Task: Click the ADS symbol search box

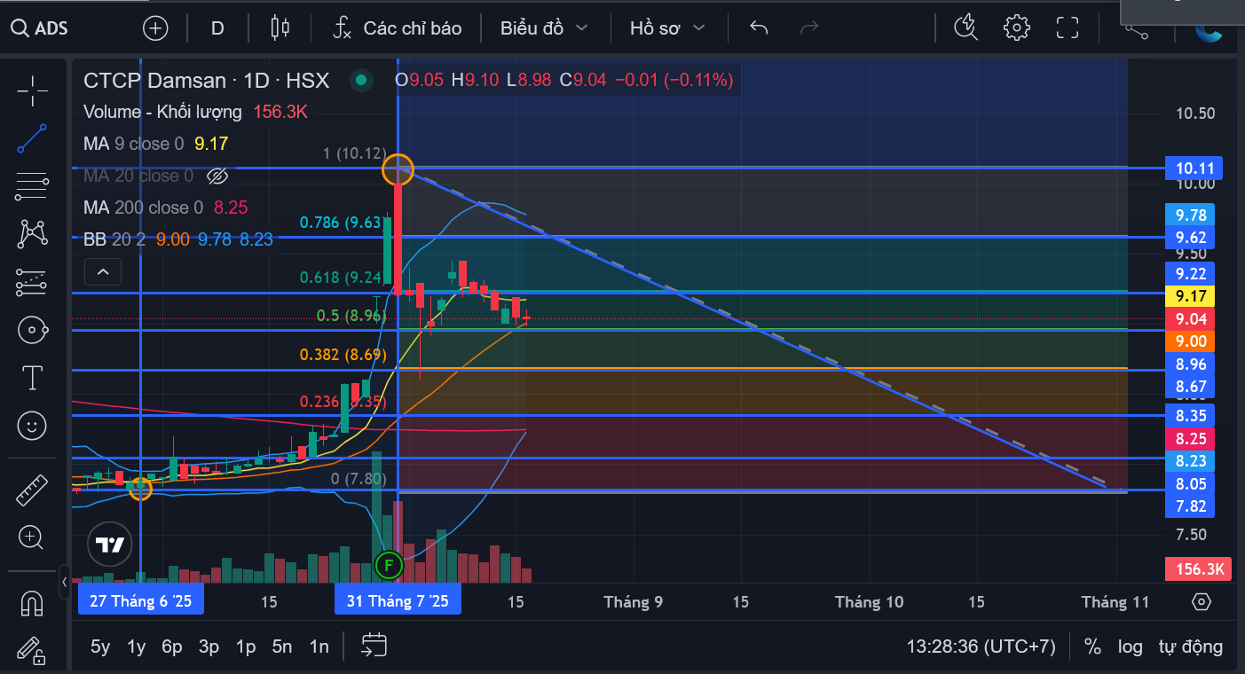Action: pyautogui.click(x=40, y=28)
